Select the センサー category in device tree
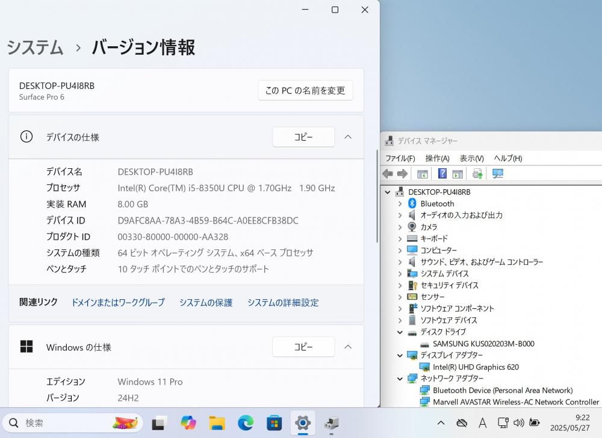The width and height of the screenshot is (602, 438). click(432, 297)
